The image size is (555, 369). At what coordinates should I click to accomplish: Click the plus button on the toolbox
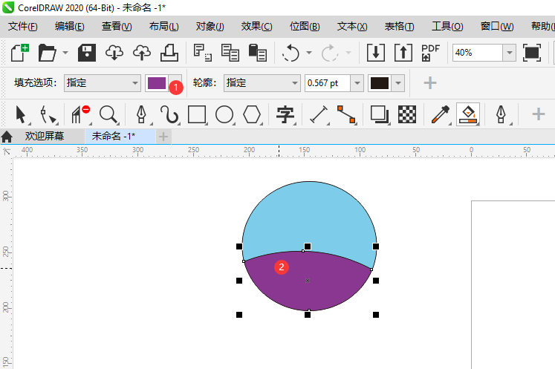pyautogui.click(x=539, y=114)
